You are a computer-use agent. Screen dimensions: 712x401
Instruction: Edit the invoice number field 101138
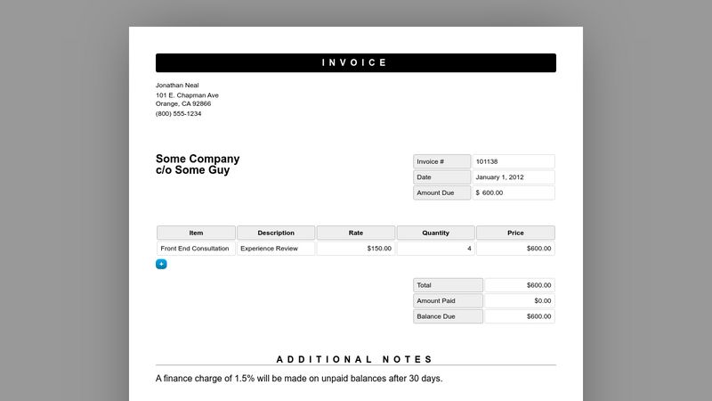pos(513,161)
